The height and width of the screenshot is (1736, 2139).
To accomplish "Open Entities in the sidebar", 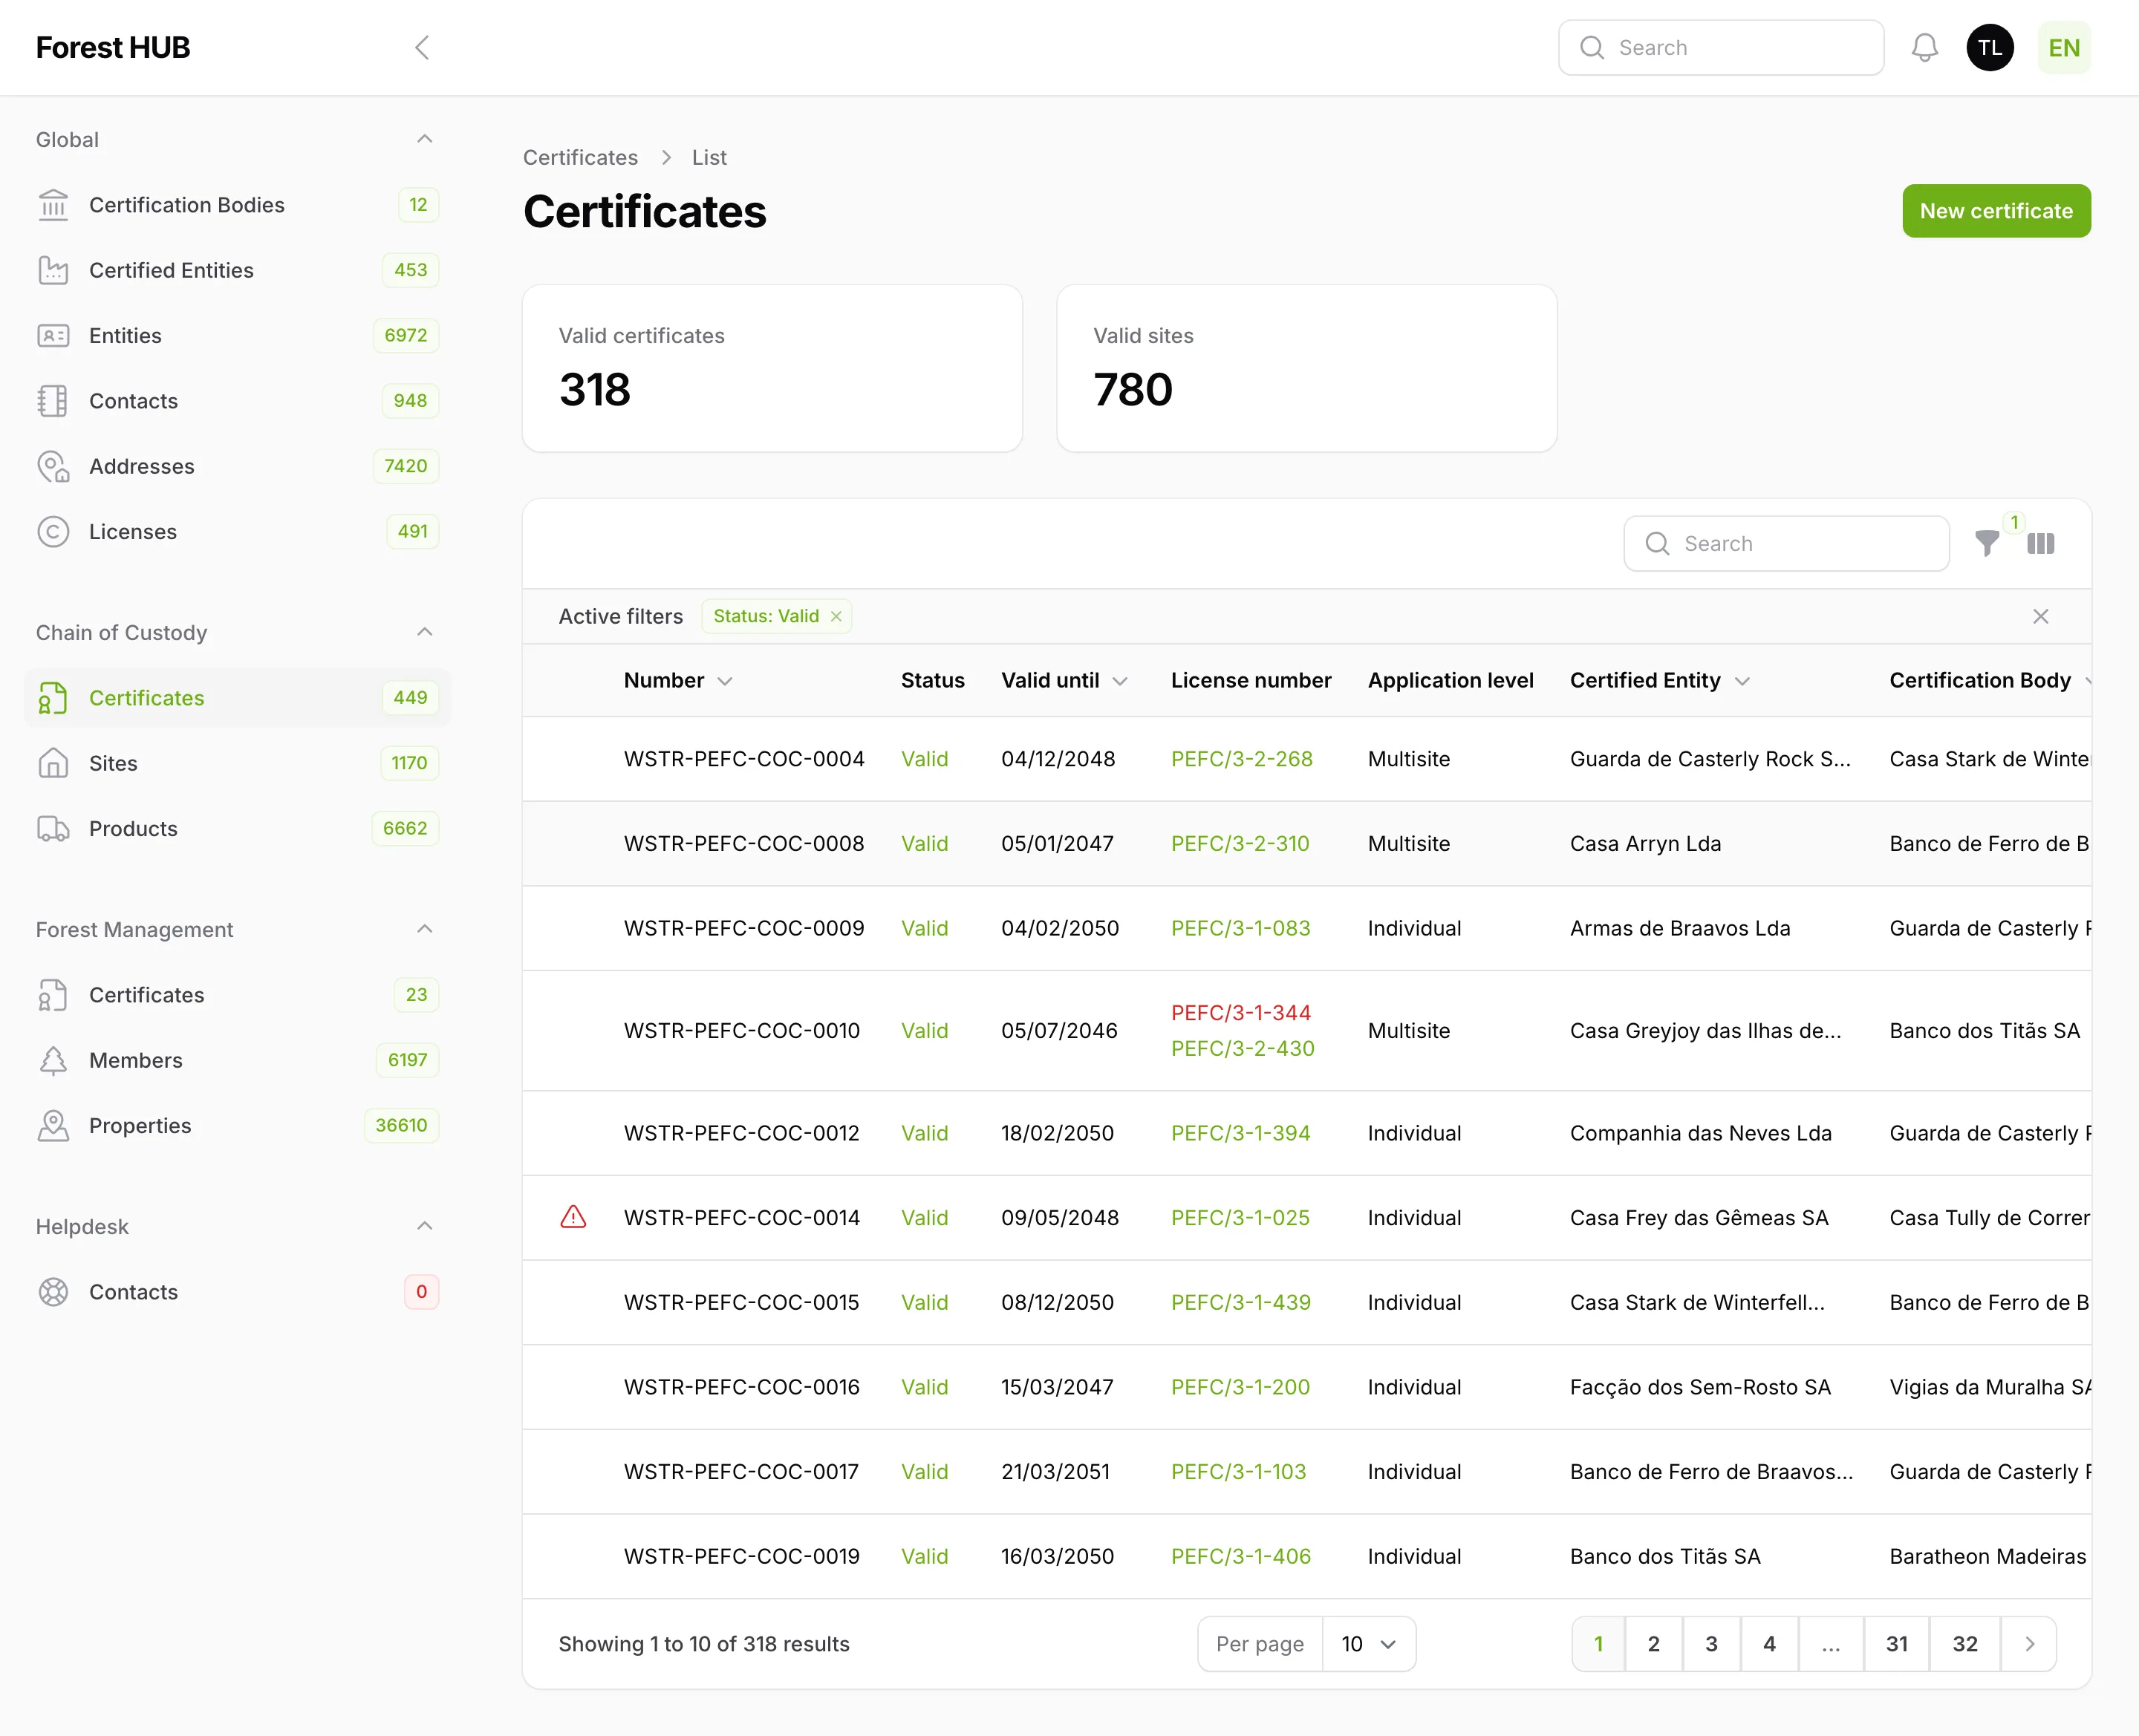I will click(237, 336).
